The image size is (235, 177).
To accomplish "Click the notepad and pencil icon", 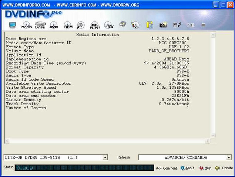I will (x=177, y=25).
